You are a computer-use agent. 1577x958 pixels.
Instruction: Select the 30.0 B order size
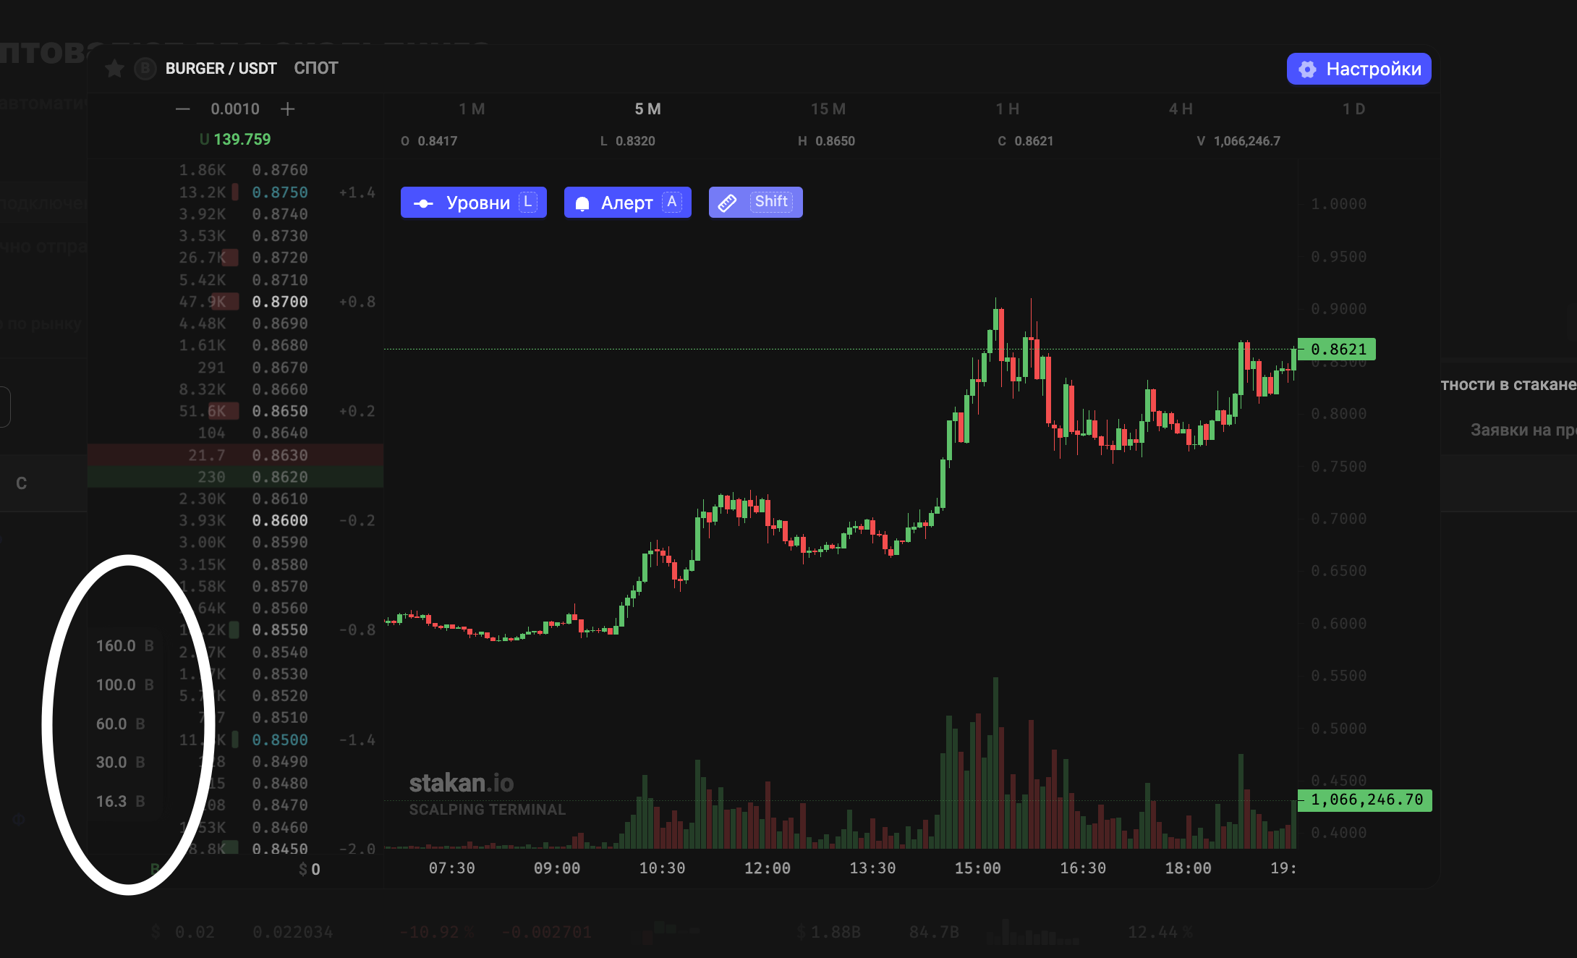pos(121,763)
